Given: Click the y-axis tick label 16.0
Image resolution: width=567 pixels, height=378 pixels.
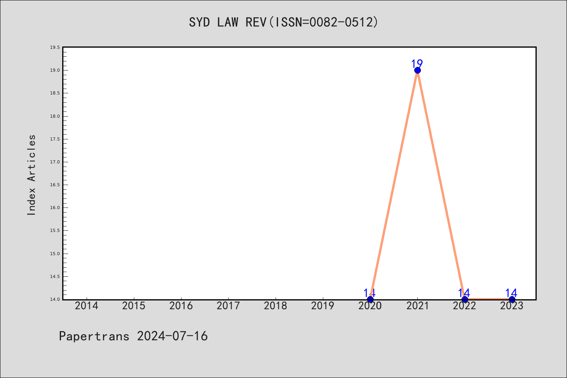Looking at the screenshot, I should (55, 208).
